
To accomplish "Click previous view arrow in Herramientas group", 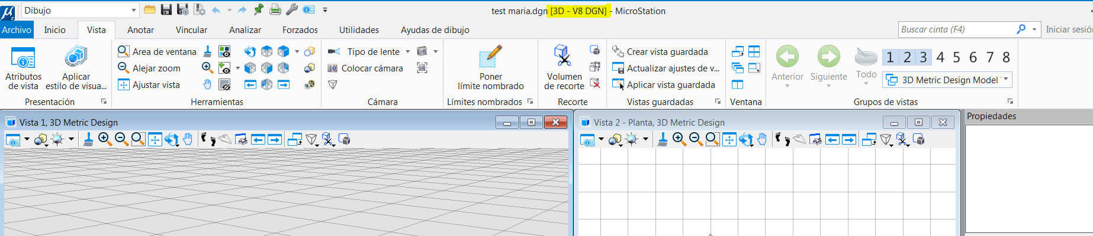I will click(x=250, y=84).
